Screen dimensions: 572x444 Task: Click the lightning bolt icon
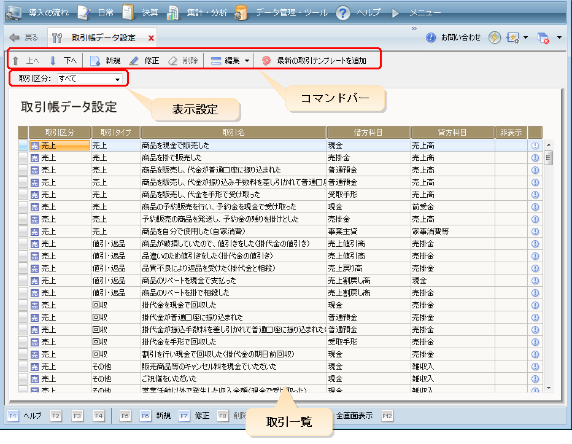point(494,37)
